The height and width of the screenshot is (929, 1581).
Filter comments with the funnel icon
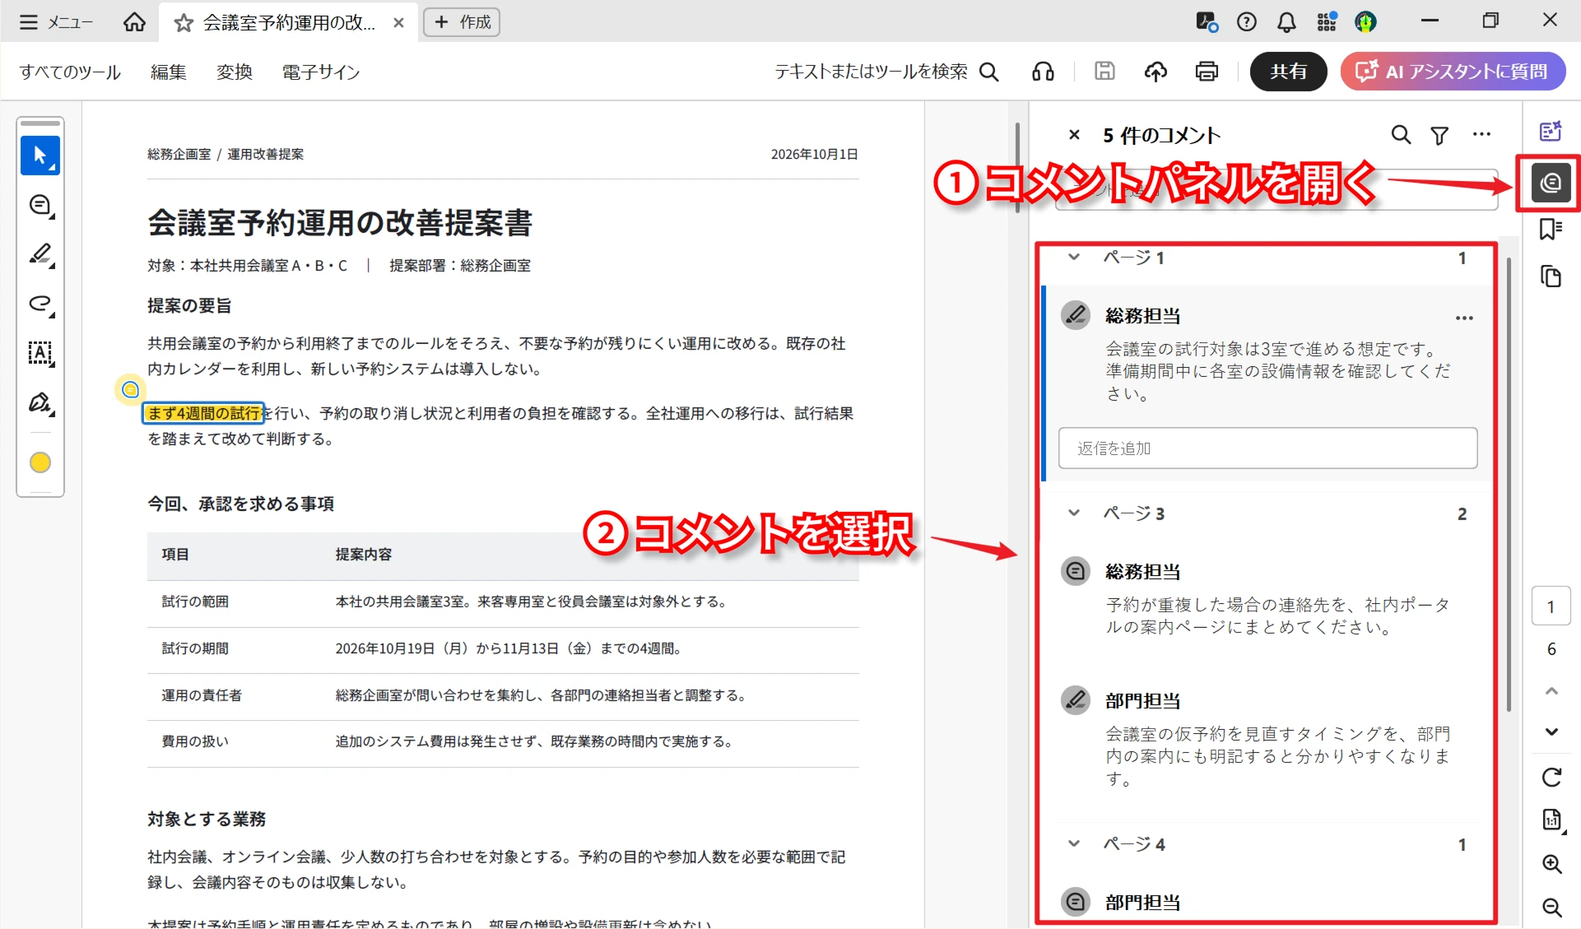[1439, 135]
